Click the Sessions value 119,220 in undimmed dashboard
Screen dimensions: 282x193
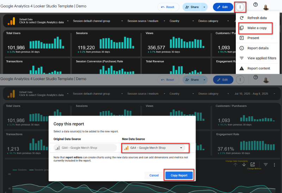(86, 48)
